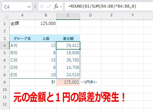Viewport: 153px width, 110px height.
Task: Select row 6 header
Action: pos(5,60)
